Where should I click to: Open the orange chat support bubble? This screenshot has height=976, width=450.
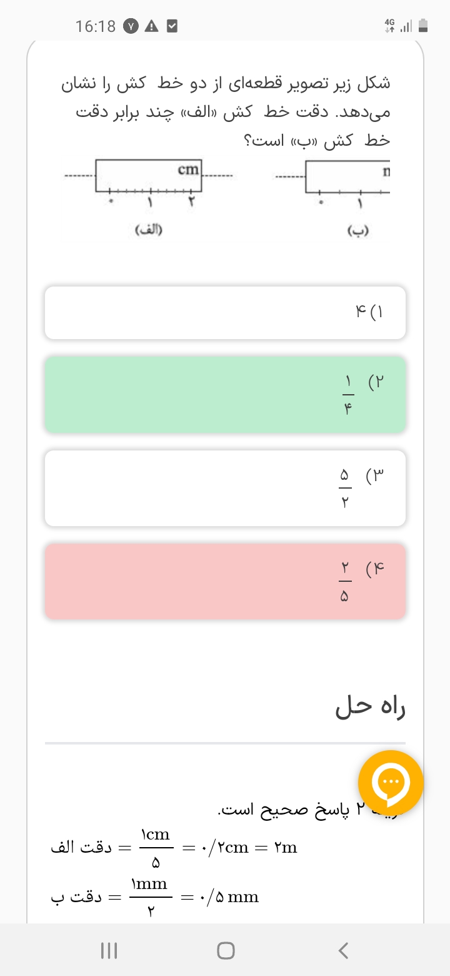click(x=391, y=781)
